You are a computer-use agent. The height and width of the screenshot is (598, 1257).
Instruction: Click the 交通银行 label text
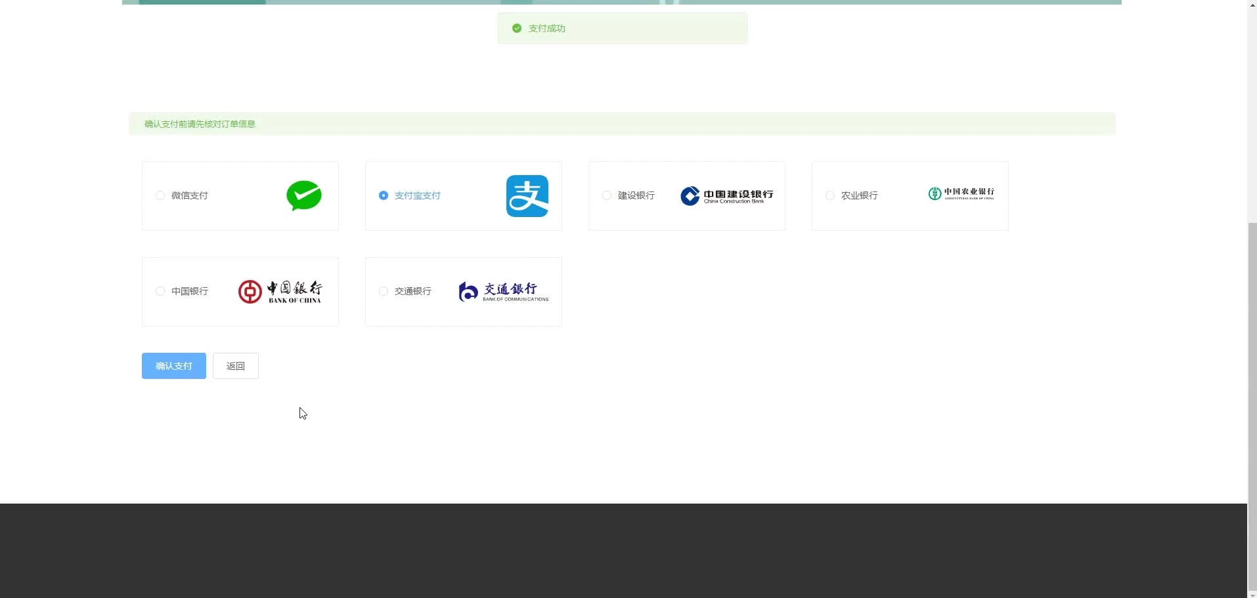click(413, 291)
